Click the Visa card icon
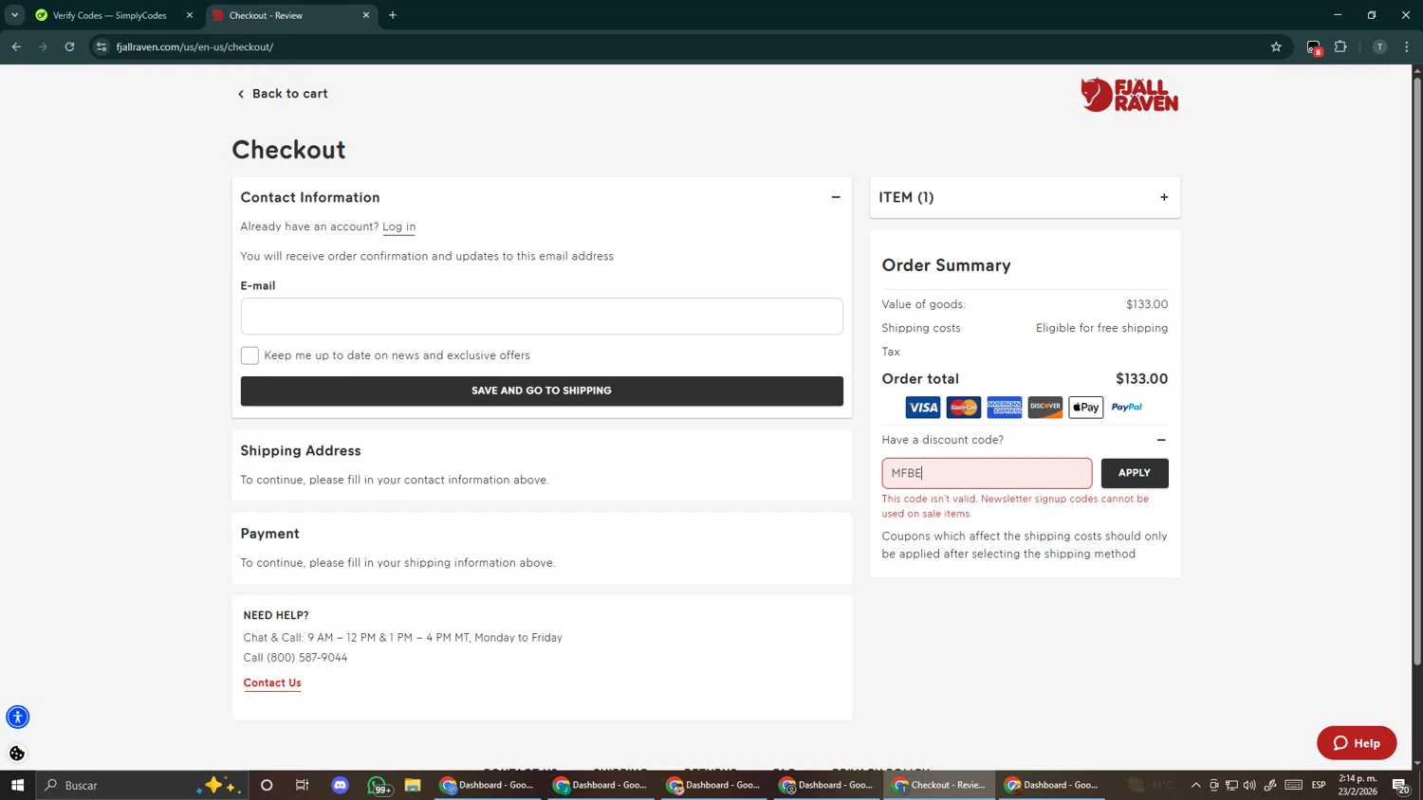Viewport: 1423px width, 800px height. tap(922, 408)
